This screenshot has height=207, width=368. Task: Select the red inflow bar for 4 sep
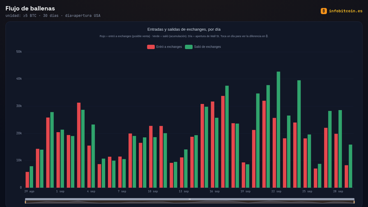pyautogui.click(x=89, y=166)
